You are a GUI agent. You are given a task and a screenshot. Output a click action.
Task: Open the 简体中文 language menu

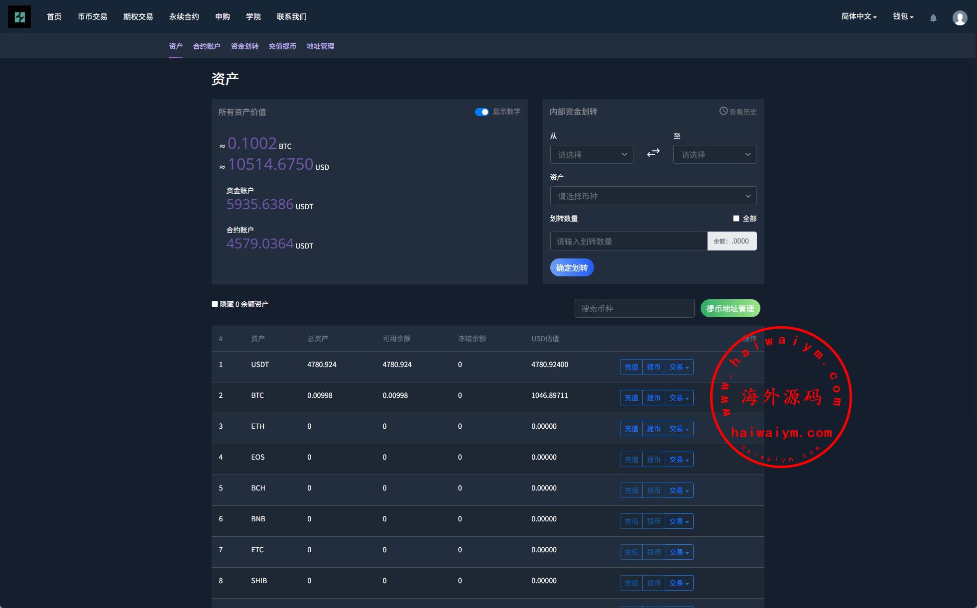(859, 16)
